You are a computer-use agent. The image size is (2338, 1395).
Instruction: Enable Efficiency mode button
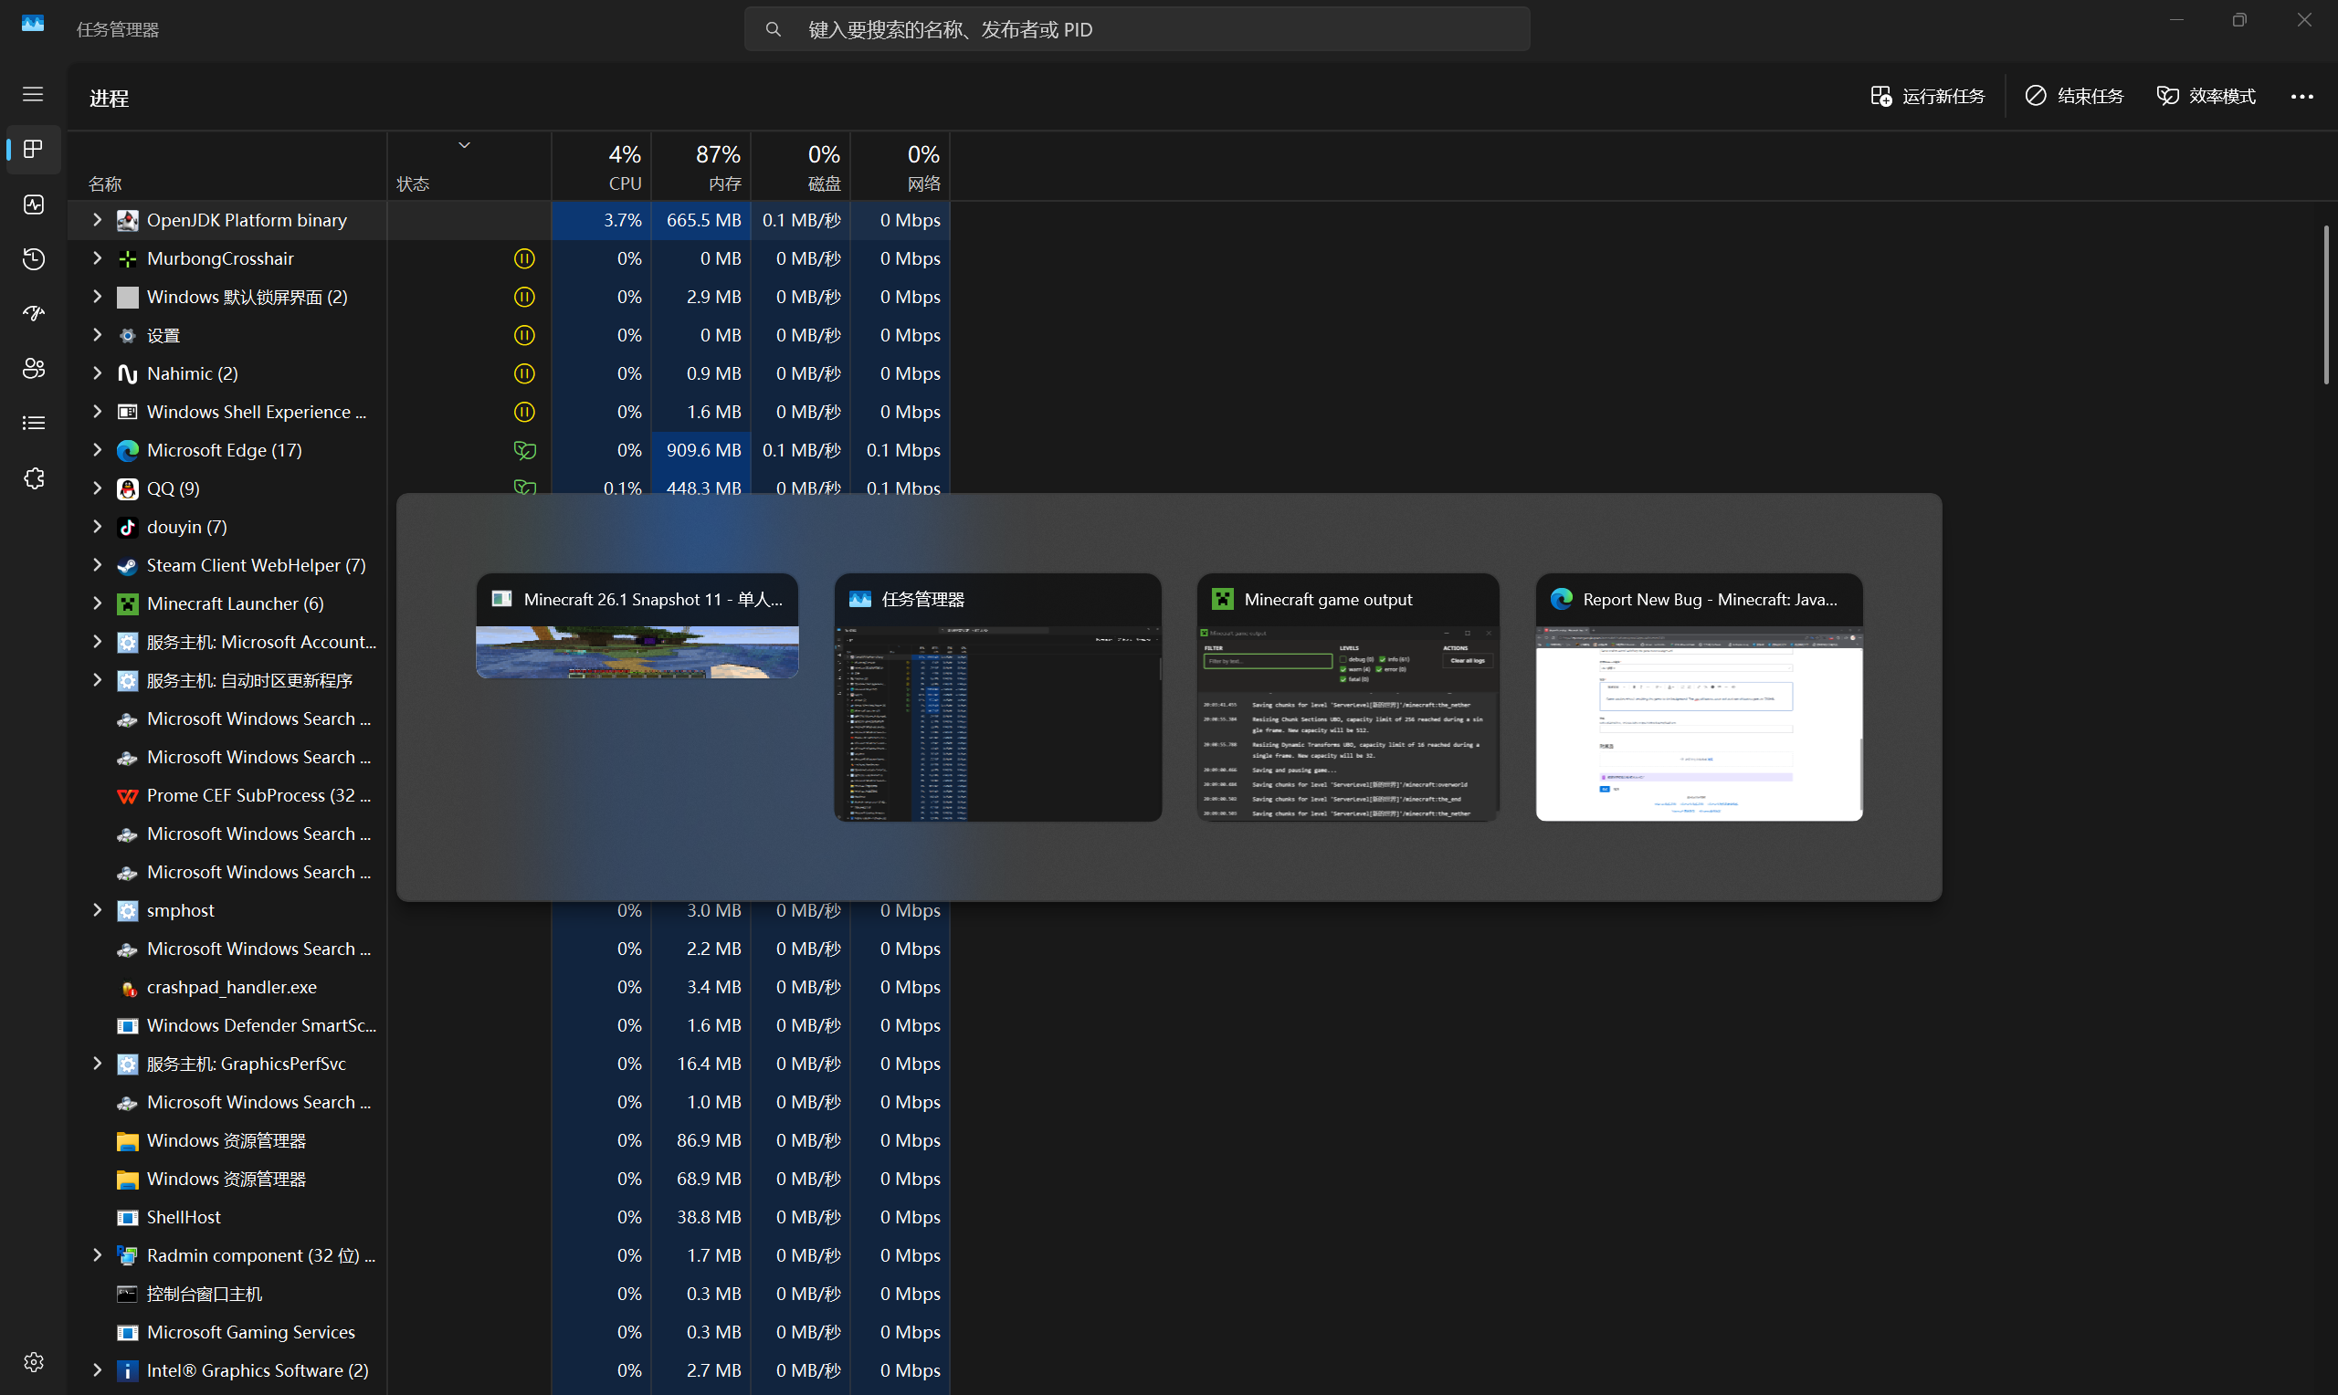[2206, 97]
